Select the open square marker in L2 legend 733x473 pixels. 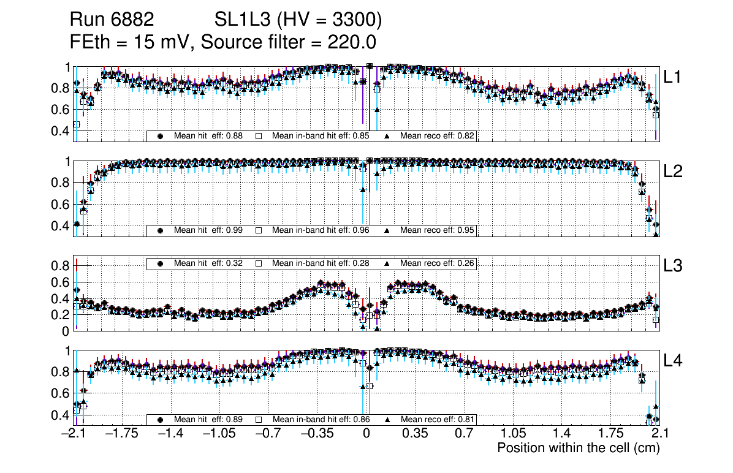pos(259,230)
